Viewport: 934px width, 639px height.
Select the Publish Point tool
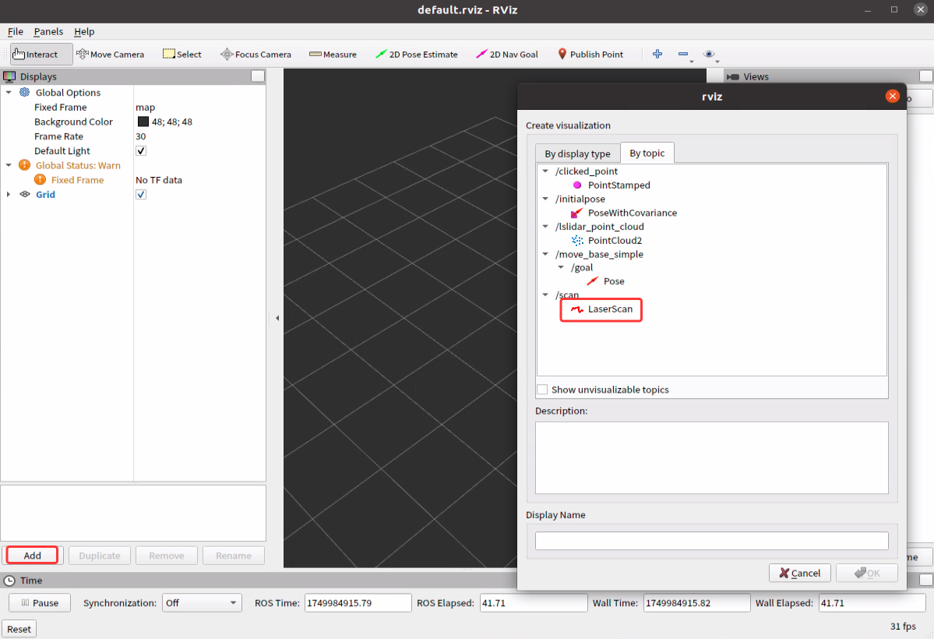(x=591, y=54)
